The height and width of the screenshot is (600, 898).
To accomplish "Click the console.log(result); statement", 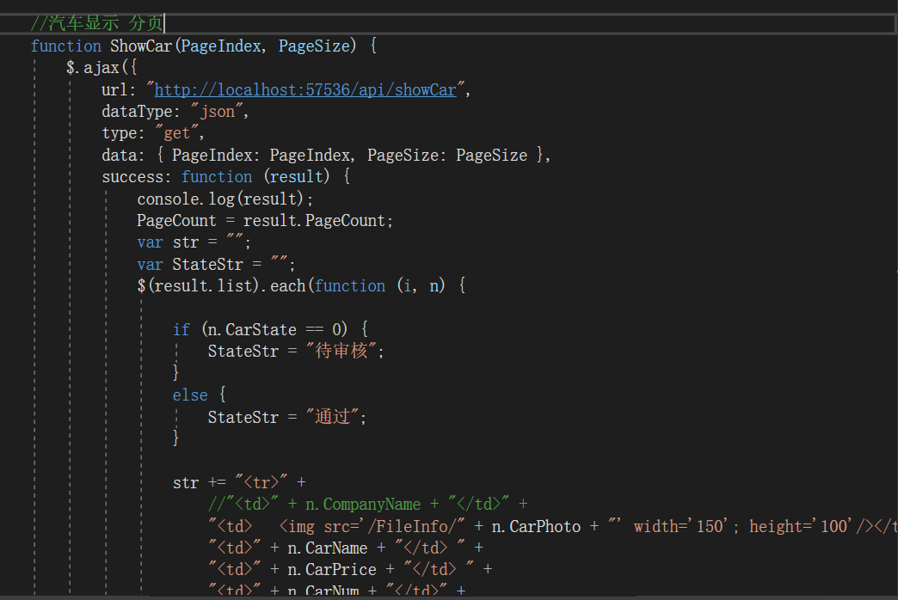I will coord(225,199).
